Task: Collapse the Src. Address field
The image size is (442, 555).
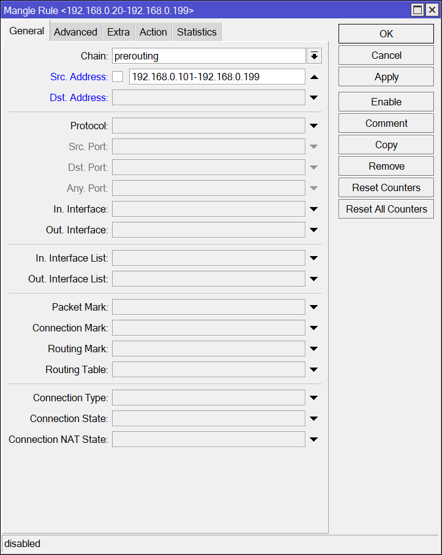Action: [314, 77]
